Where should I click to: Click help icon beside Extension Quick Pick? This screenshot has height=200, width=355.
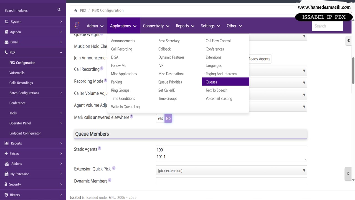[x=114, y=168]
